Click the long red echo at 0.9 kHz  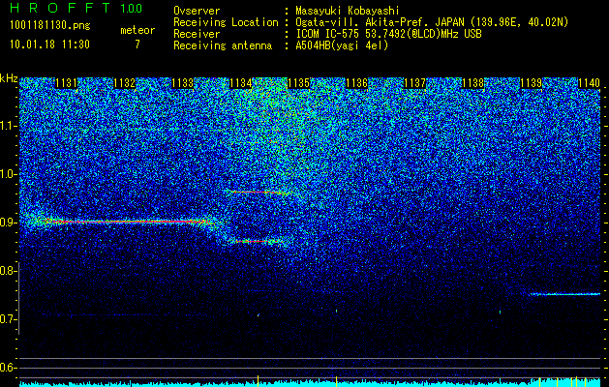(x=128, y=222)
